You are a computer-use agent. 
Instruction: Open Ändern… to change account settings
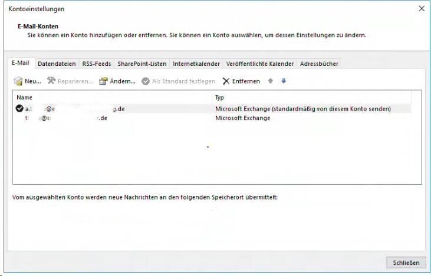pos(103,81)
